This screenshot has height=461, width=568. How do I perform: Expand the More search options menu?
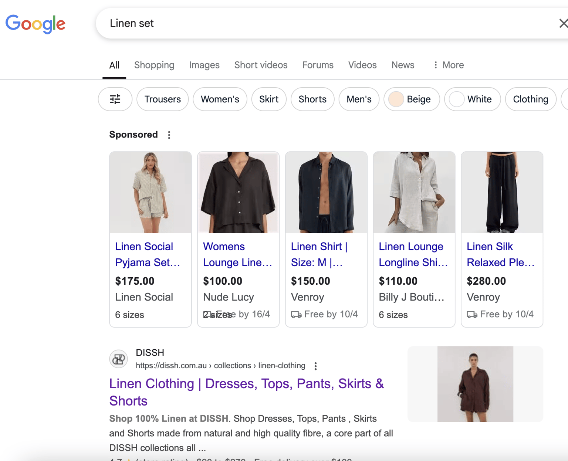(x=449, y=65)
